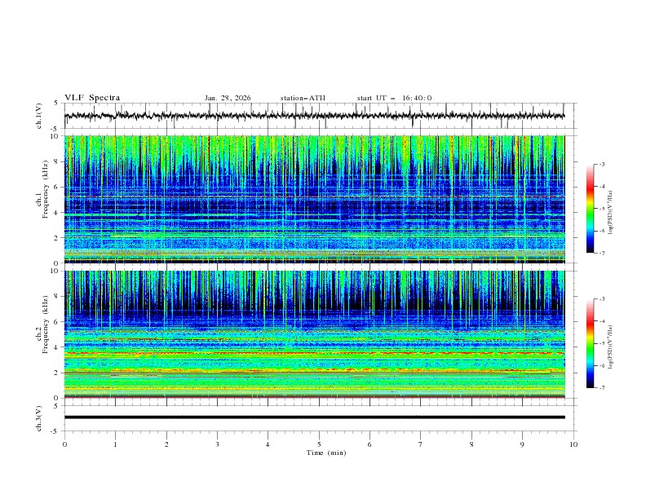Click the "VLF Spectra" plot title
646x499 pixels.
tap(92, 98)
